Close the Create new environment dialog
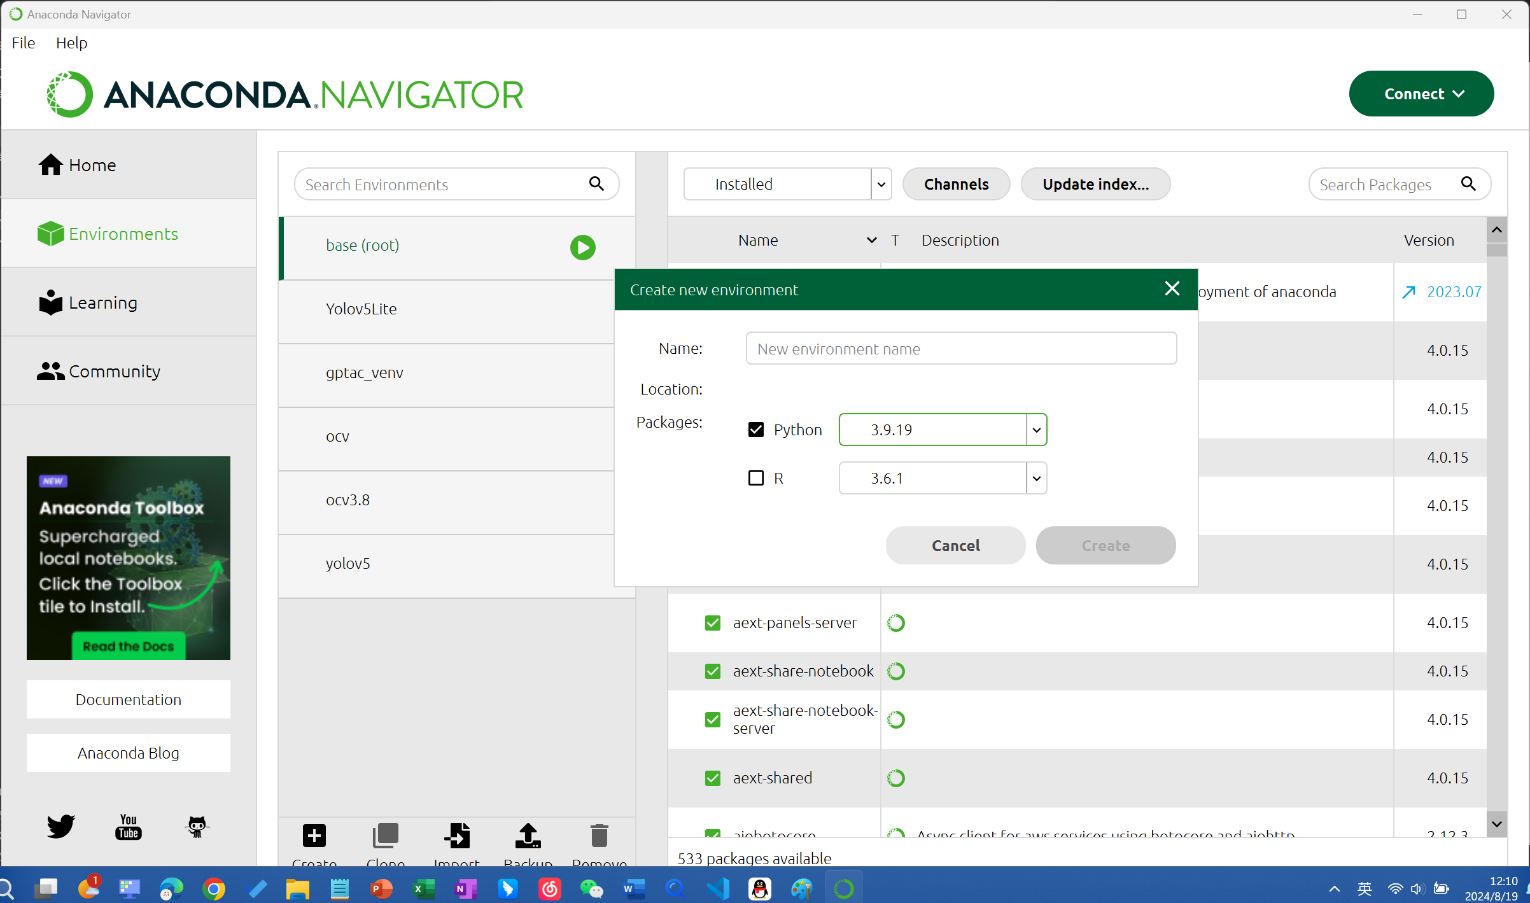The width and height of the screenshot is (1530, 903). tap(1172, 289)
